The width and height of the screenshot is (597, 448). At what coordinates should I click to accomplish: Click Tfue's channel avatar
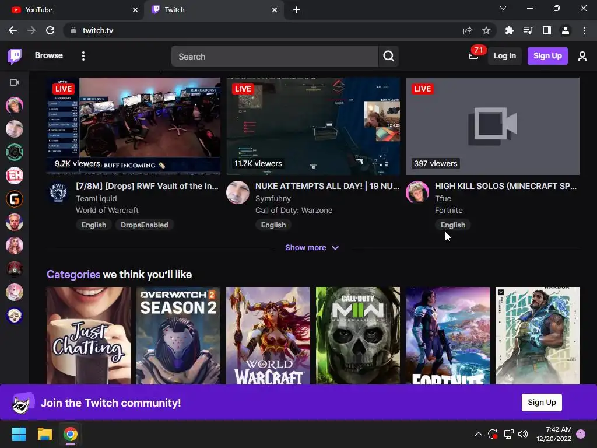pyautogui.click(x=417, y=192)
